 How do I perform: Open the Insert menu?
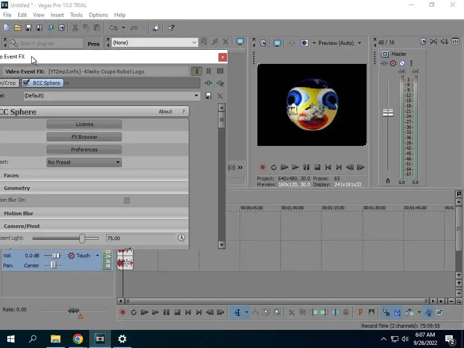coord(57,15)
